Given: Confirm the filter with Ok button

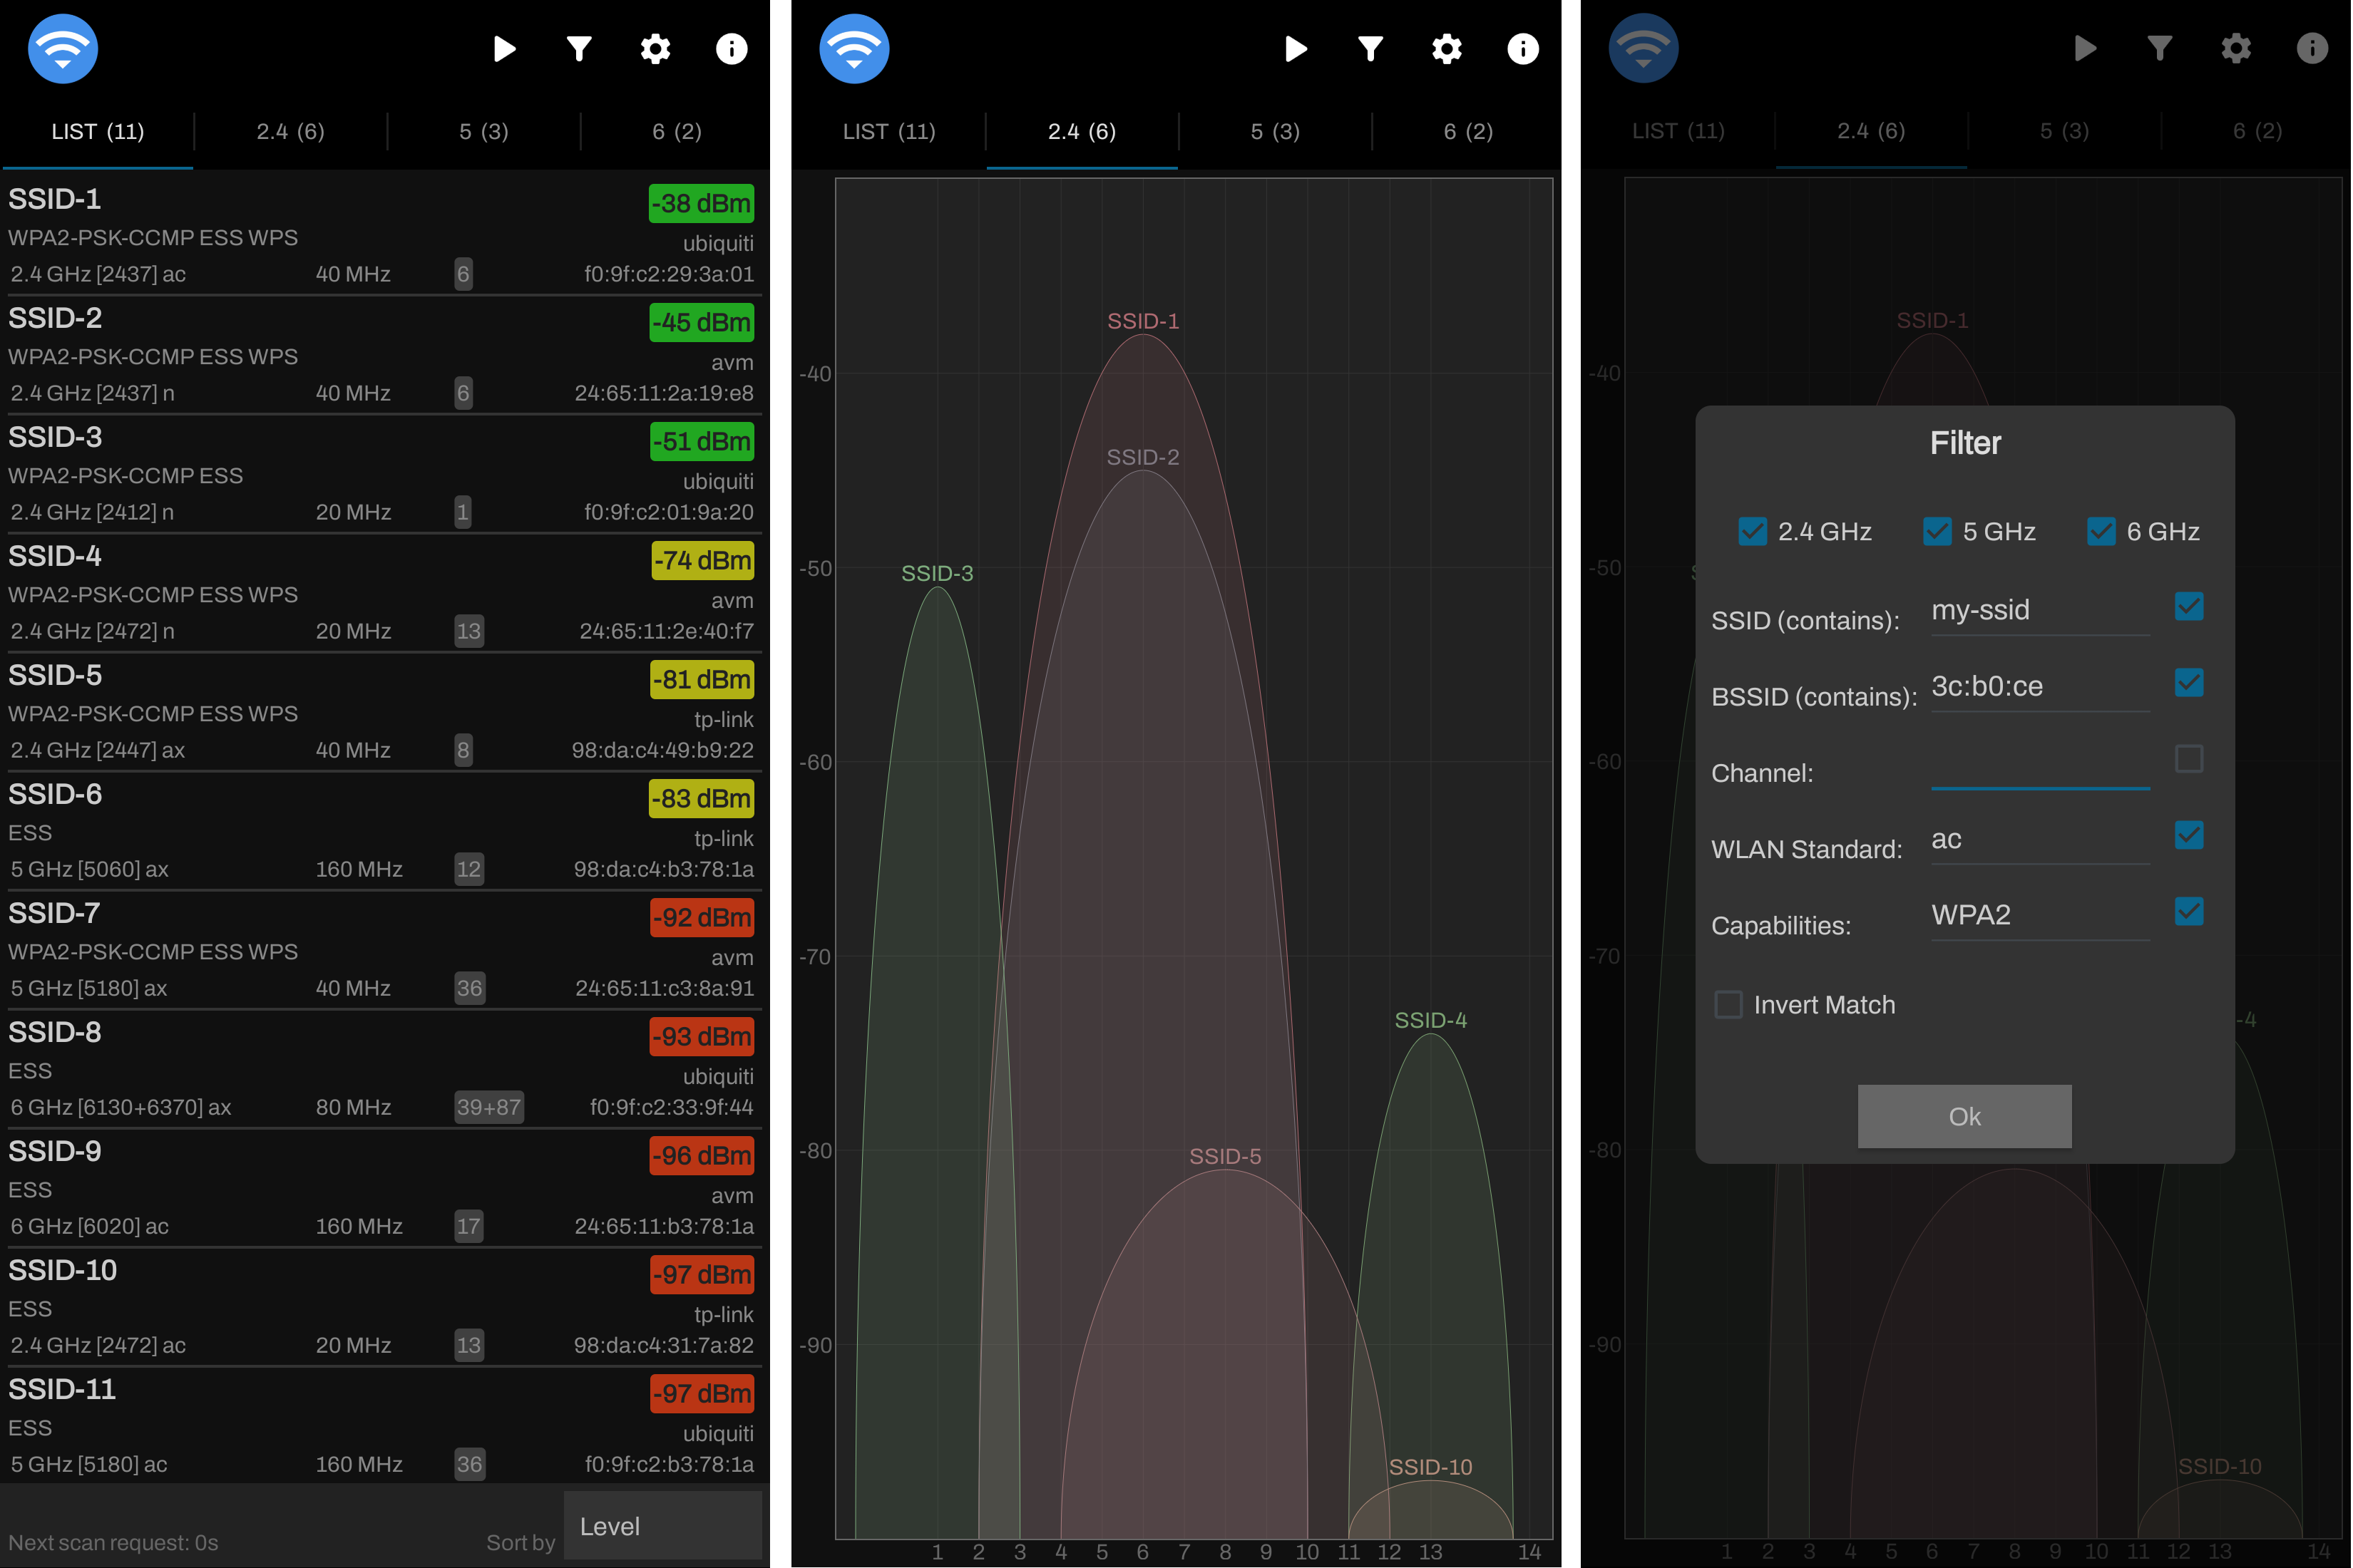Looking at the screenshot, I should tap(1964, 1116).
